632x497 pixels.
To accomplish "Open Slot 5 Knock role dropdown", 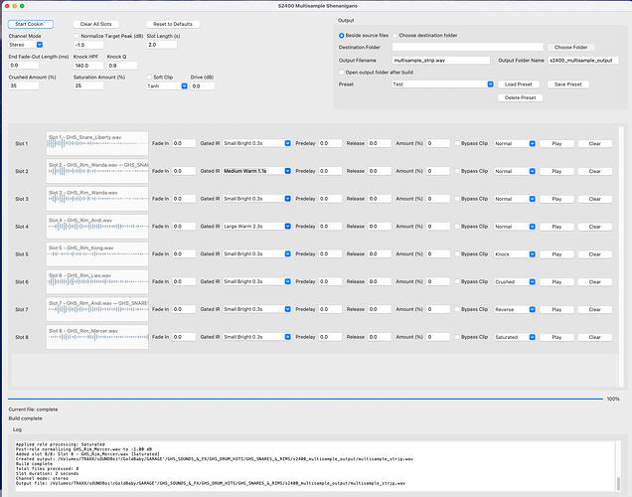I will point(515,254).
